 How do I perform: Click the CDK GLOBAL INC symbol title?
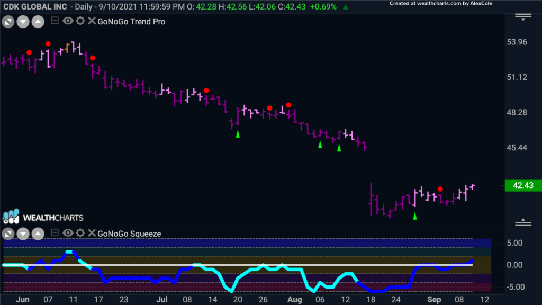pos(35,6)
